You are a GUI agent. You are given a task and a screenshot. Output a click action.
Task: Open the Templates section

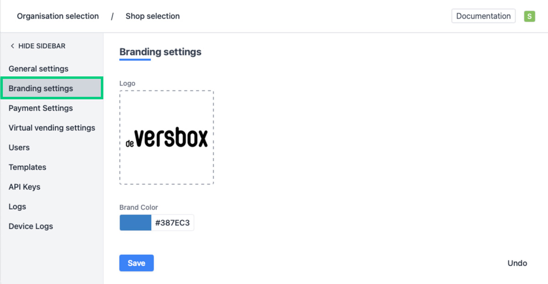pos(27,167)
